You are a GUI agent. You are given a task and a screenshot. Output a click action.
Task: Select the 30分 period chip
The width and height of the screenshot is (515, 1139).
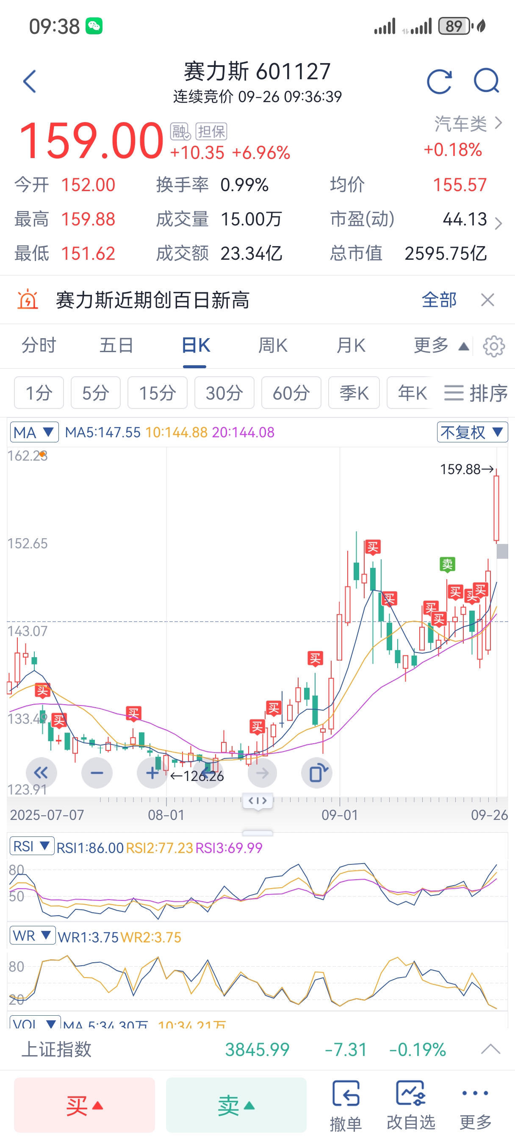(224, 393)
